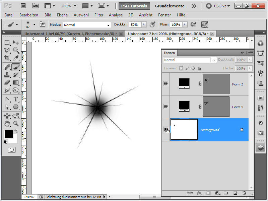Image resolution: width=268 pixels, height=201 pixels.
Task: Select the Polygon shape tool
Action: point(16,107)
